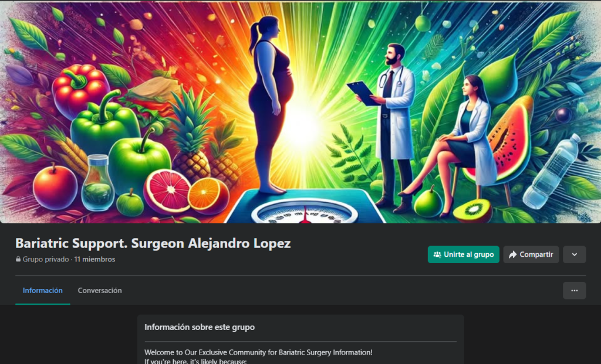Click the curved share arrow icon
Image resolution: width=601 pixels, height=364 pixels.
(x=512, y=254)
